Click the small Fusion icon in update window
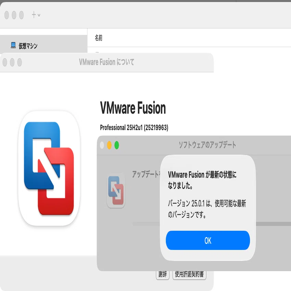The width and height of the screenshot is (291, 291). tap(116, 191)
